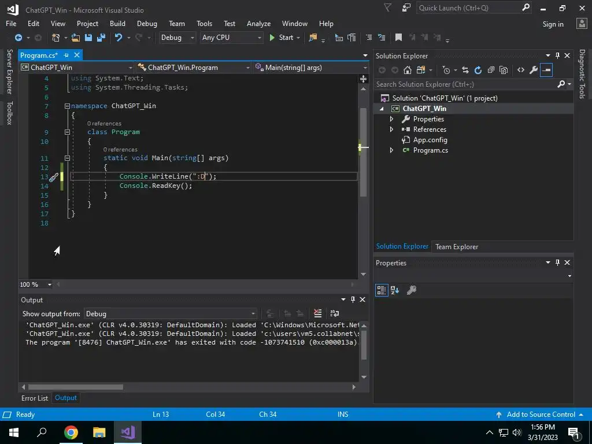Click Sign in link
592x444 pixels.
coord(553,24)
